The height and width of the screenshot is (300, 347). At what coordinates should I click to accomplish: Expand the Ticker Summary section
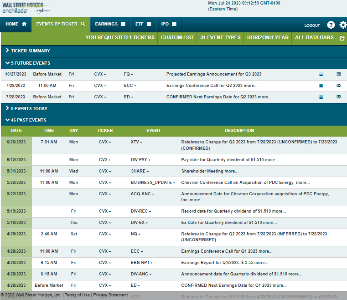point(28,51)
